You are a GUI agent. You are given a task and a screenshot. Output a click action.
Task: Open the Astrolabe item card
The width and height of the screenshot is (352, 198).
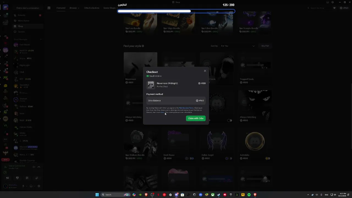tap(254, 144)
